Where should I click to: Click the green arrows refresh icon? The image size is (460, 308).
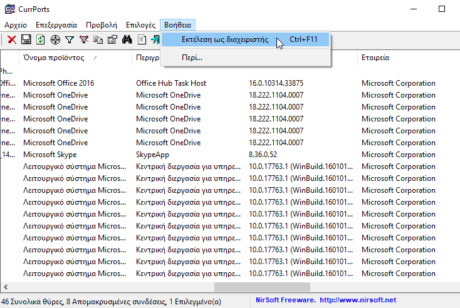(x=41, y=39)
